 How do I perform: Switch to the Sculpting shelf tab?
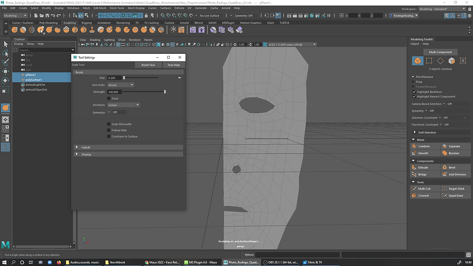pyautogui.click(x=69, y=23)
